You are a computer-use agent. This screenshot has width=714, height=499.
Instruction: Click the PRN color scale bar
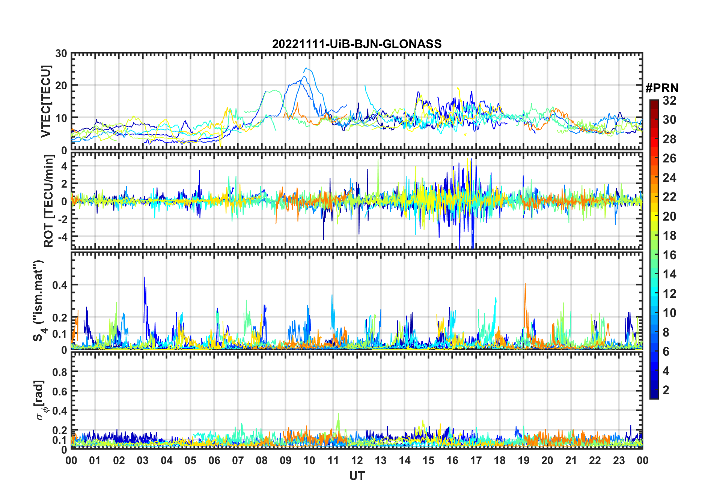point(654,249)
